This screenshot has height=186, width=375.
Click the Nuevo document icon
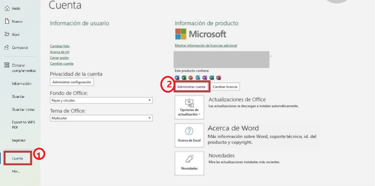pyautogui.click(x=7, y=21)
